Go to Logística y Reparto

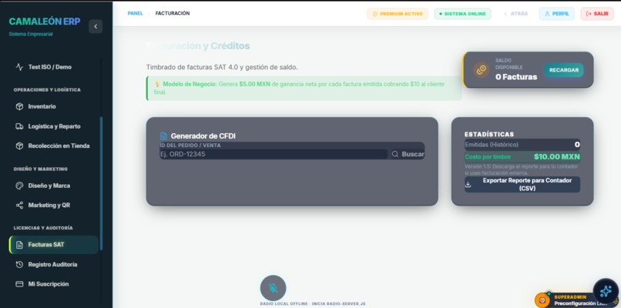53,126
